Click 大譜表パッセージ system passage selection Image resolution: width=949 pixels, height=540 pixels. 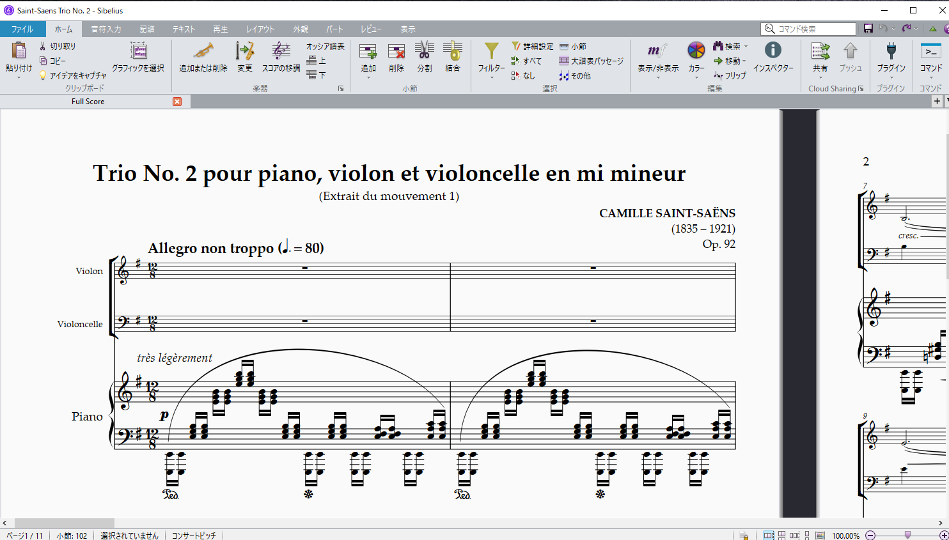(x=591, y=61)
